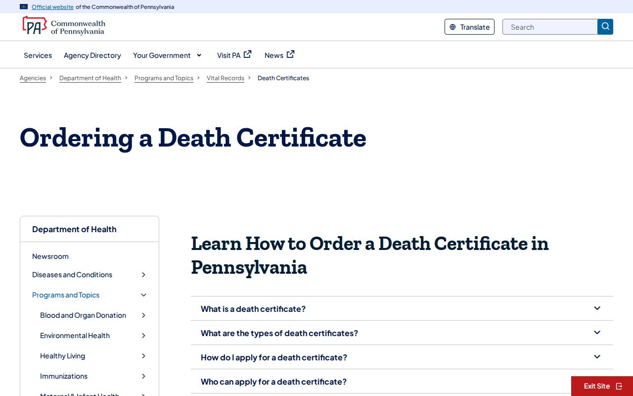Click the Agencies breadcrumb link
Image resolution: width=633 pixels, height=396 pixels.
[x=33, y=78]
